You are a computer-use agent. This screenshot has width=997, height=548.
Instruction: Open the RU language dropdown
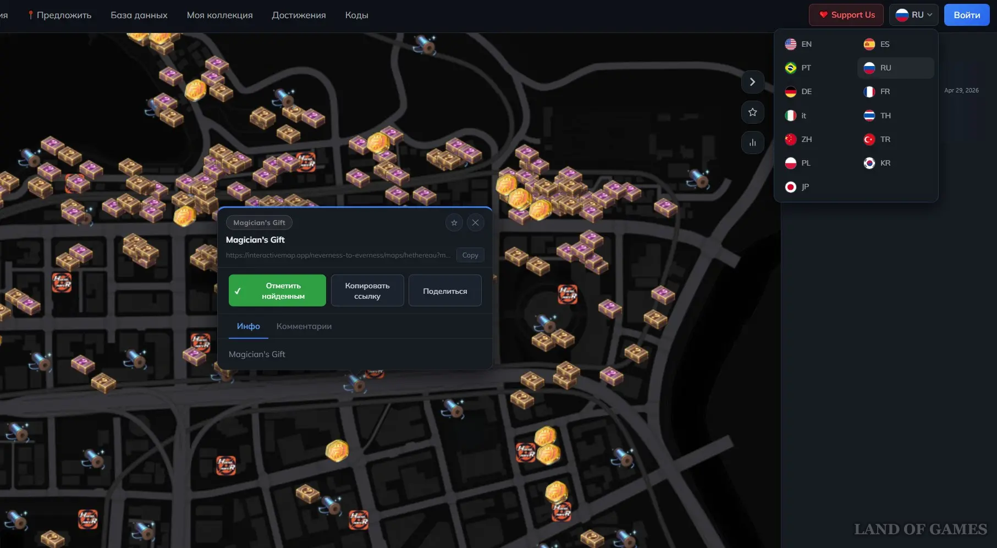tap(913, 15)
